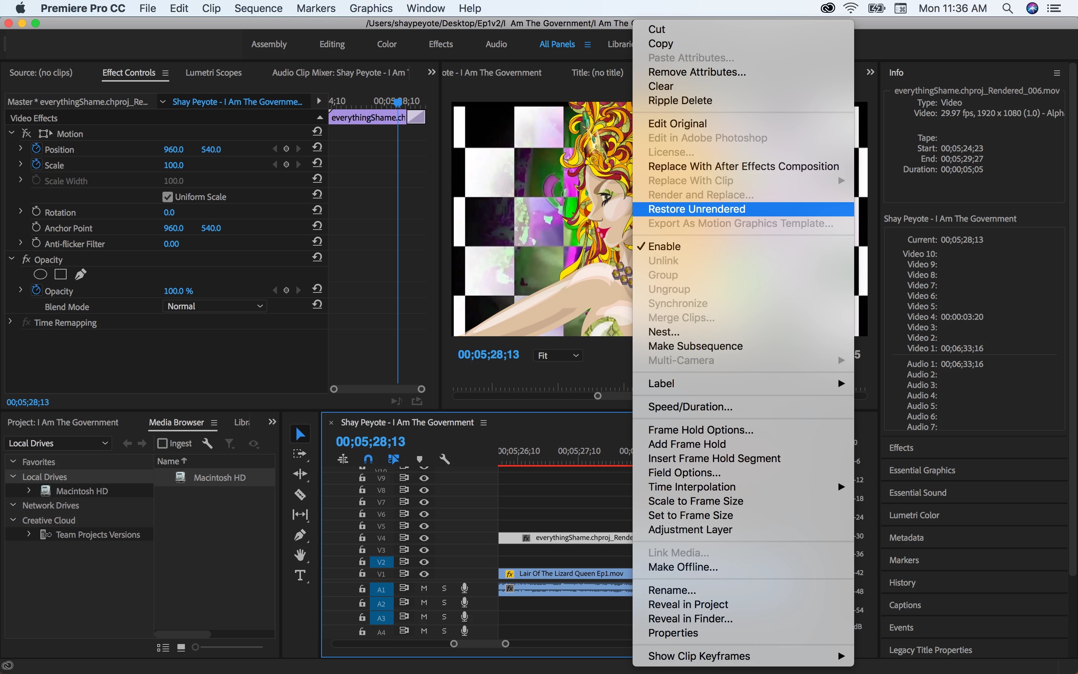Viewport: 1078px width, 674px height.
Task: Create 4-point polygon mask under Opacity
Action: click(x=61, y=274)
